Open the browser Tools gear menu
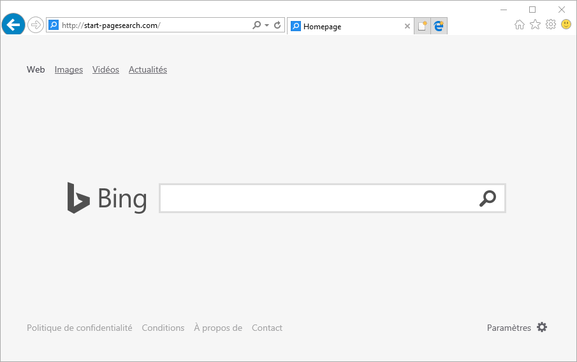Viewport: 577px width, 362px height. click(x=551, y=25)
